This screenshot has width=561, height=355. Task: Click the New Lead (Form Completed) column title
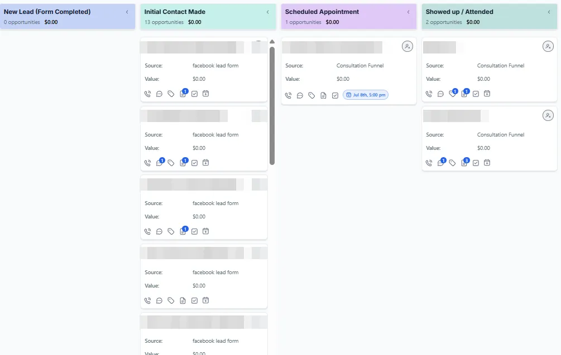(x=47, y=12)
